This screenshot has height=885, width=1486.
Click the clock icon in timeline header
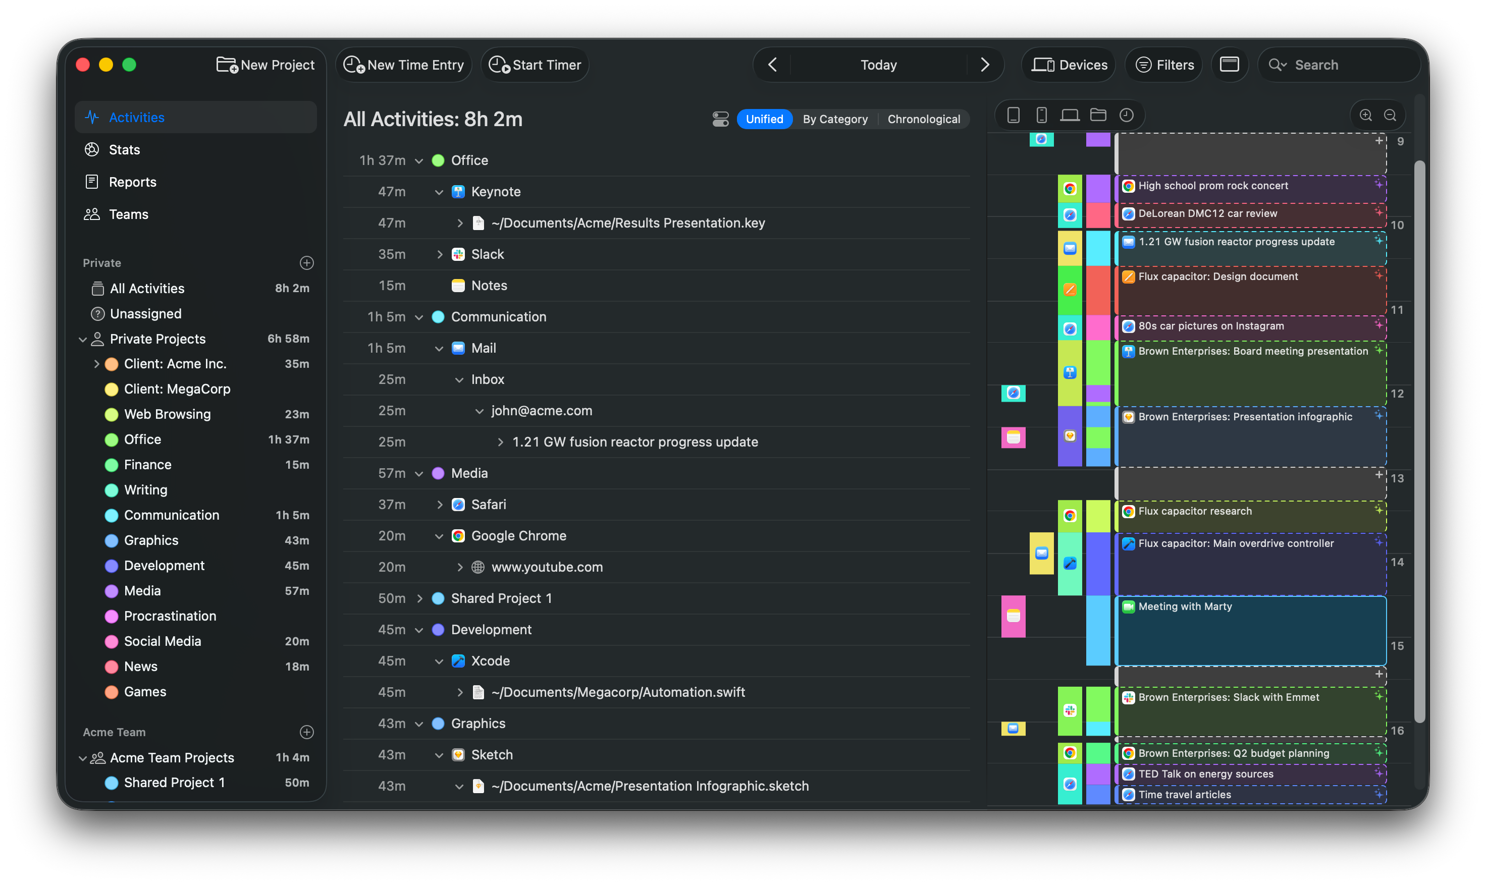click(1126, 115)
